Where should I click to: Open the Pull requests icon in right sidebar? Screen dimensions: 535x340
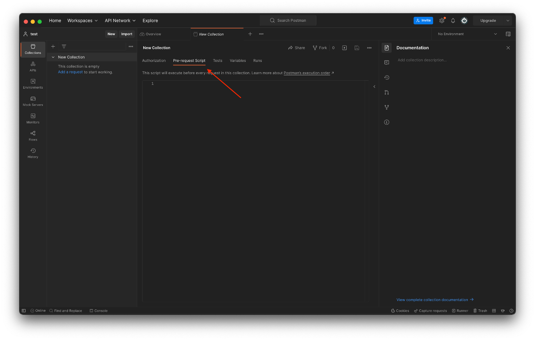coord(387,92)
